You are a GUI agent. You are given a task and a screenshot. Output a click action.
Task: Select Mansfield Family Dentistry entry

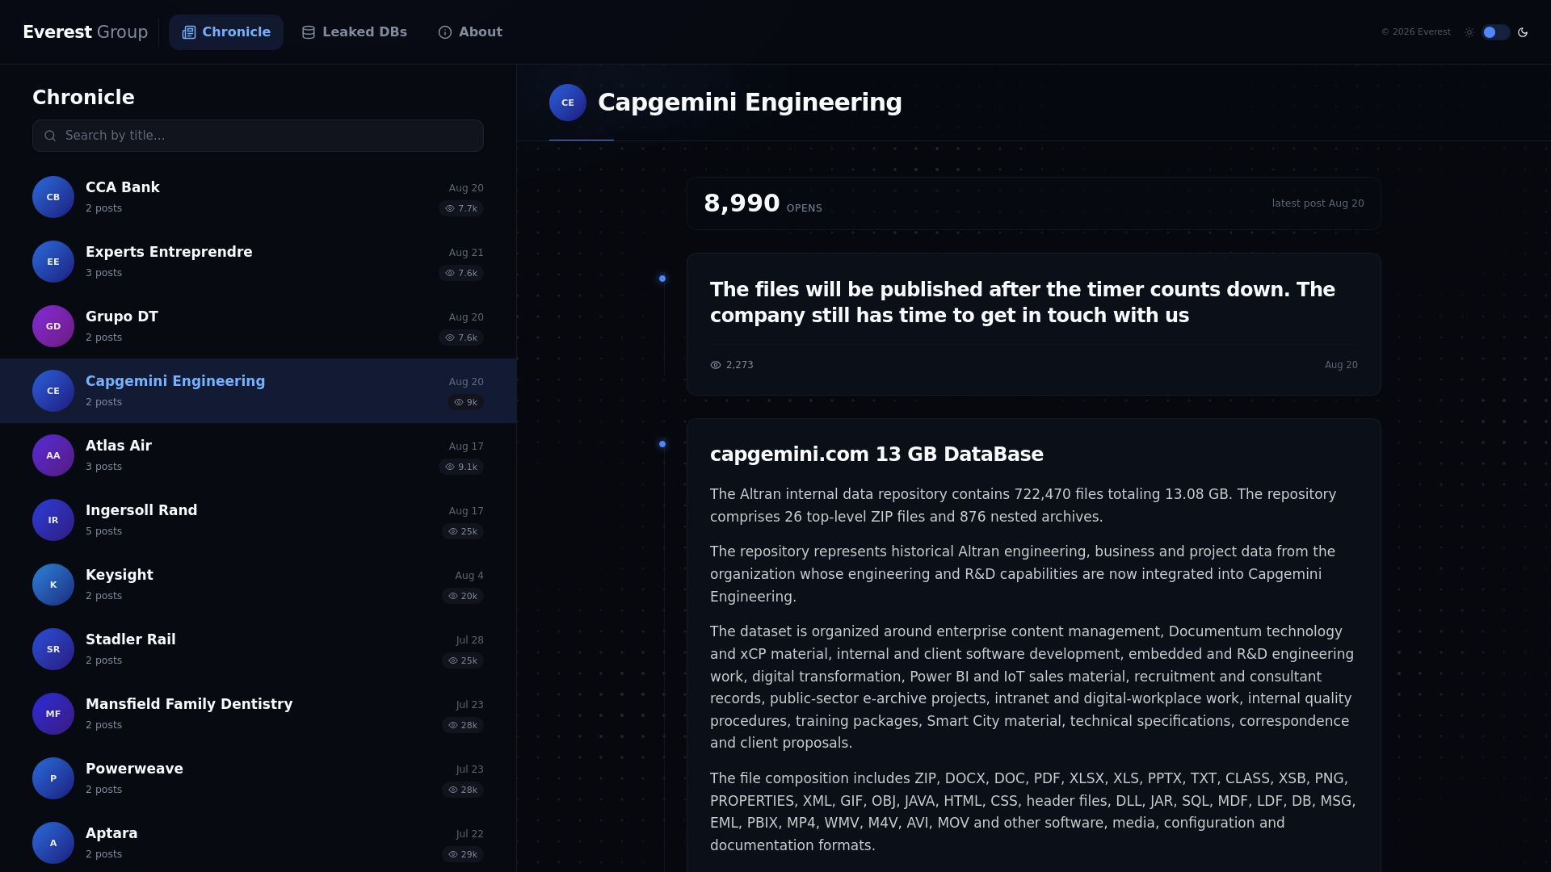[258, 714]
